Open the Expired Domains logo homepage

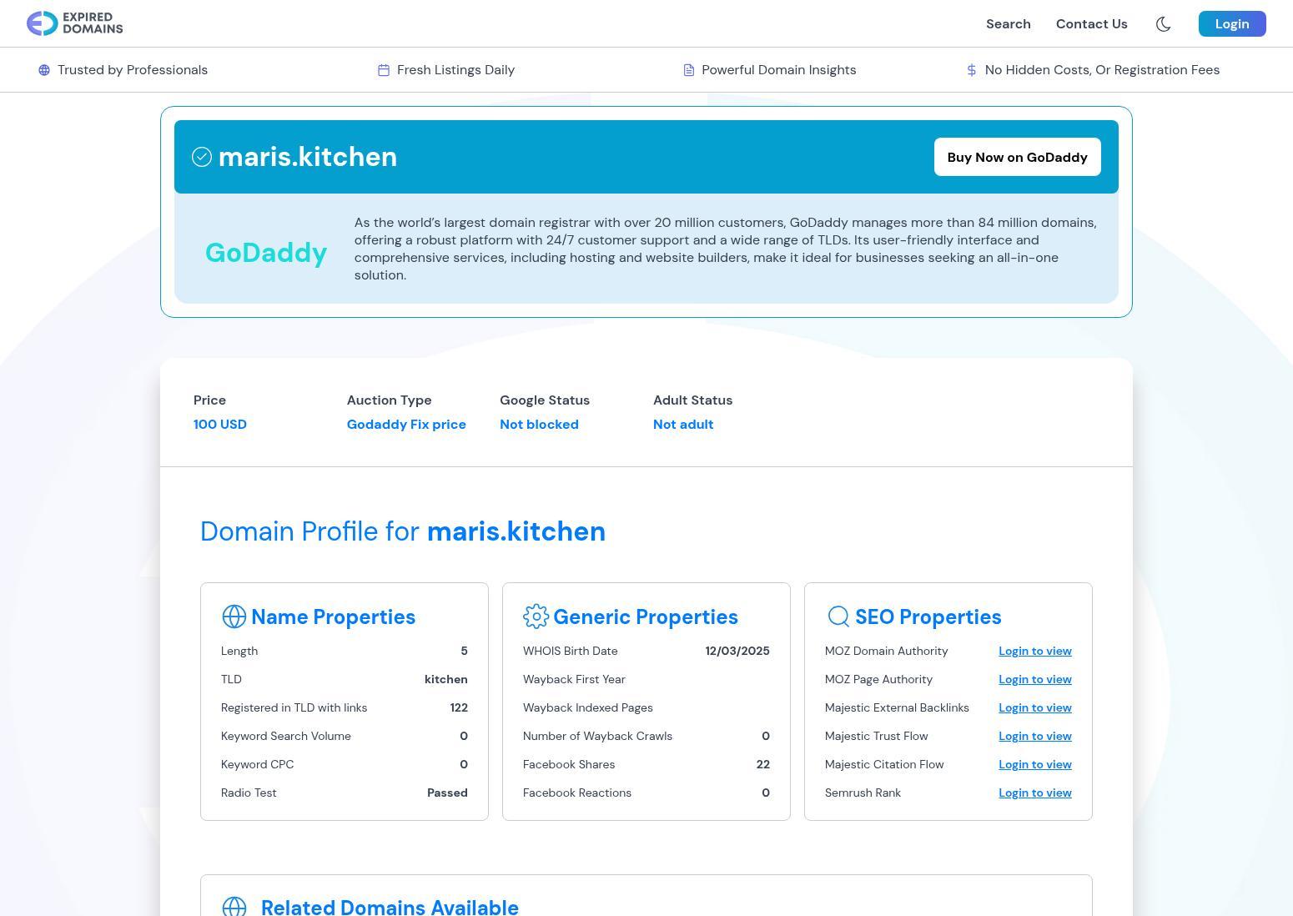pos(74,23)
